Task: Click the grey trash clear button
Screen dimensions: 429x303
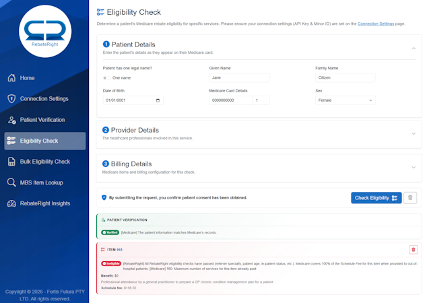Action: point(410,198)
